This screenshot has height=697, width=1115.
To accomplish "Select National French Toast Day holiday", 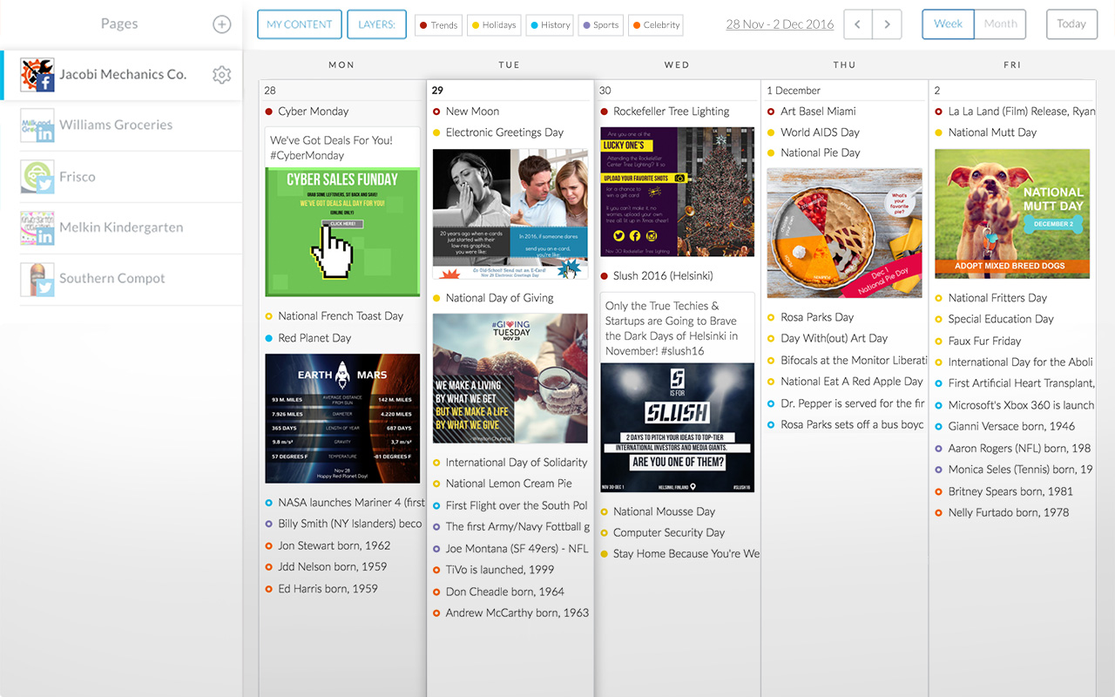I will (x=341, y=316).
